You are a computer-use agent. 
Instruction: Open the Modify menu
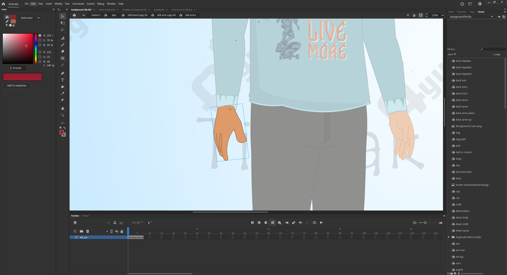click(58, 4)
